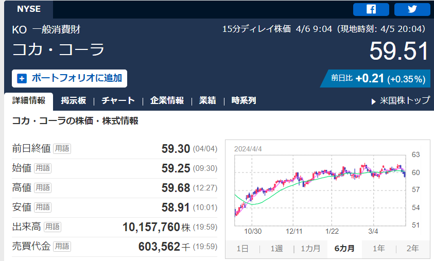434x261 pixels.
Task: Open 用語 glossary for 安値
Action: pos(43,207)
